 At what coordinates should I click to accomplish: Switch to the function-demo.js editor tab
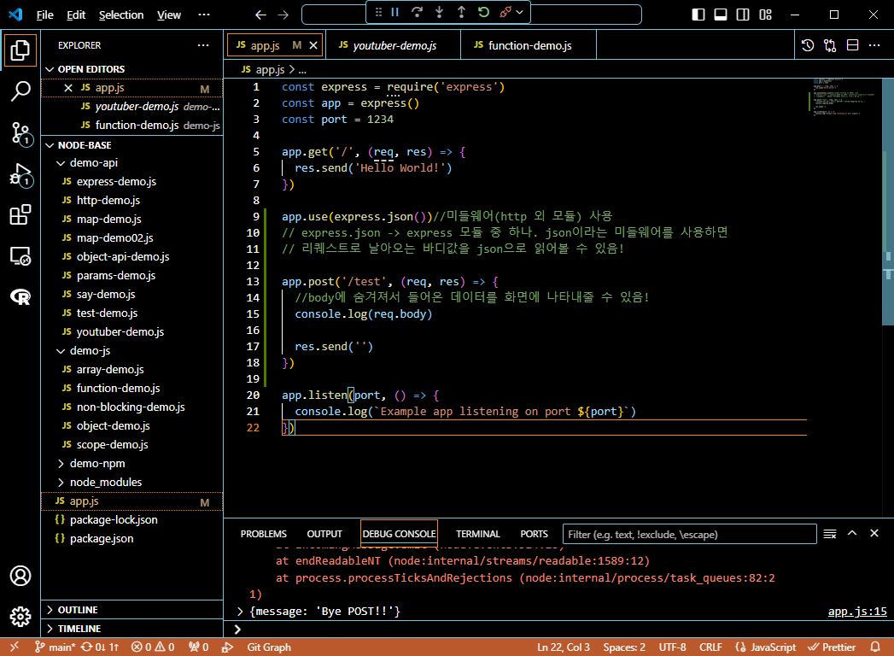(528, 45)
